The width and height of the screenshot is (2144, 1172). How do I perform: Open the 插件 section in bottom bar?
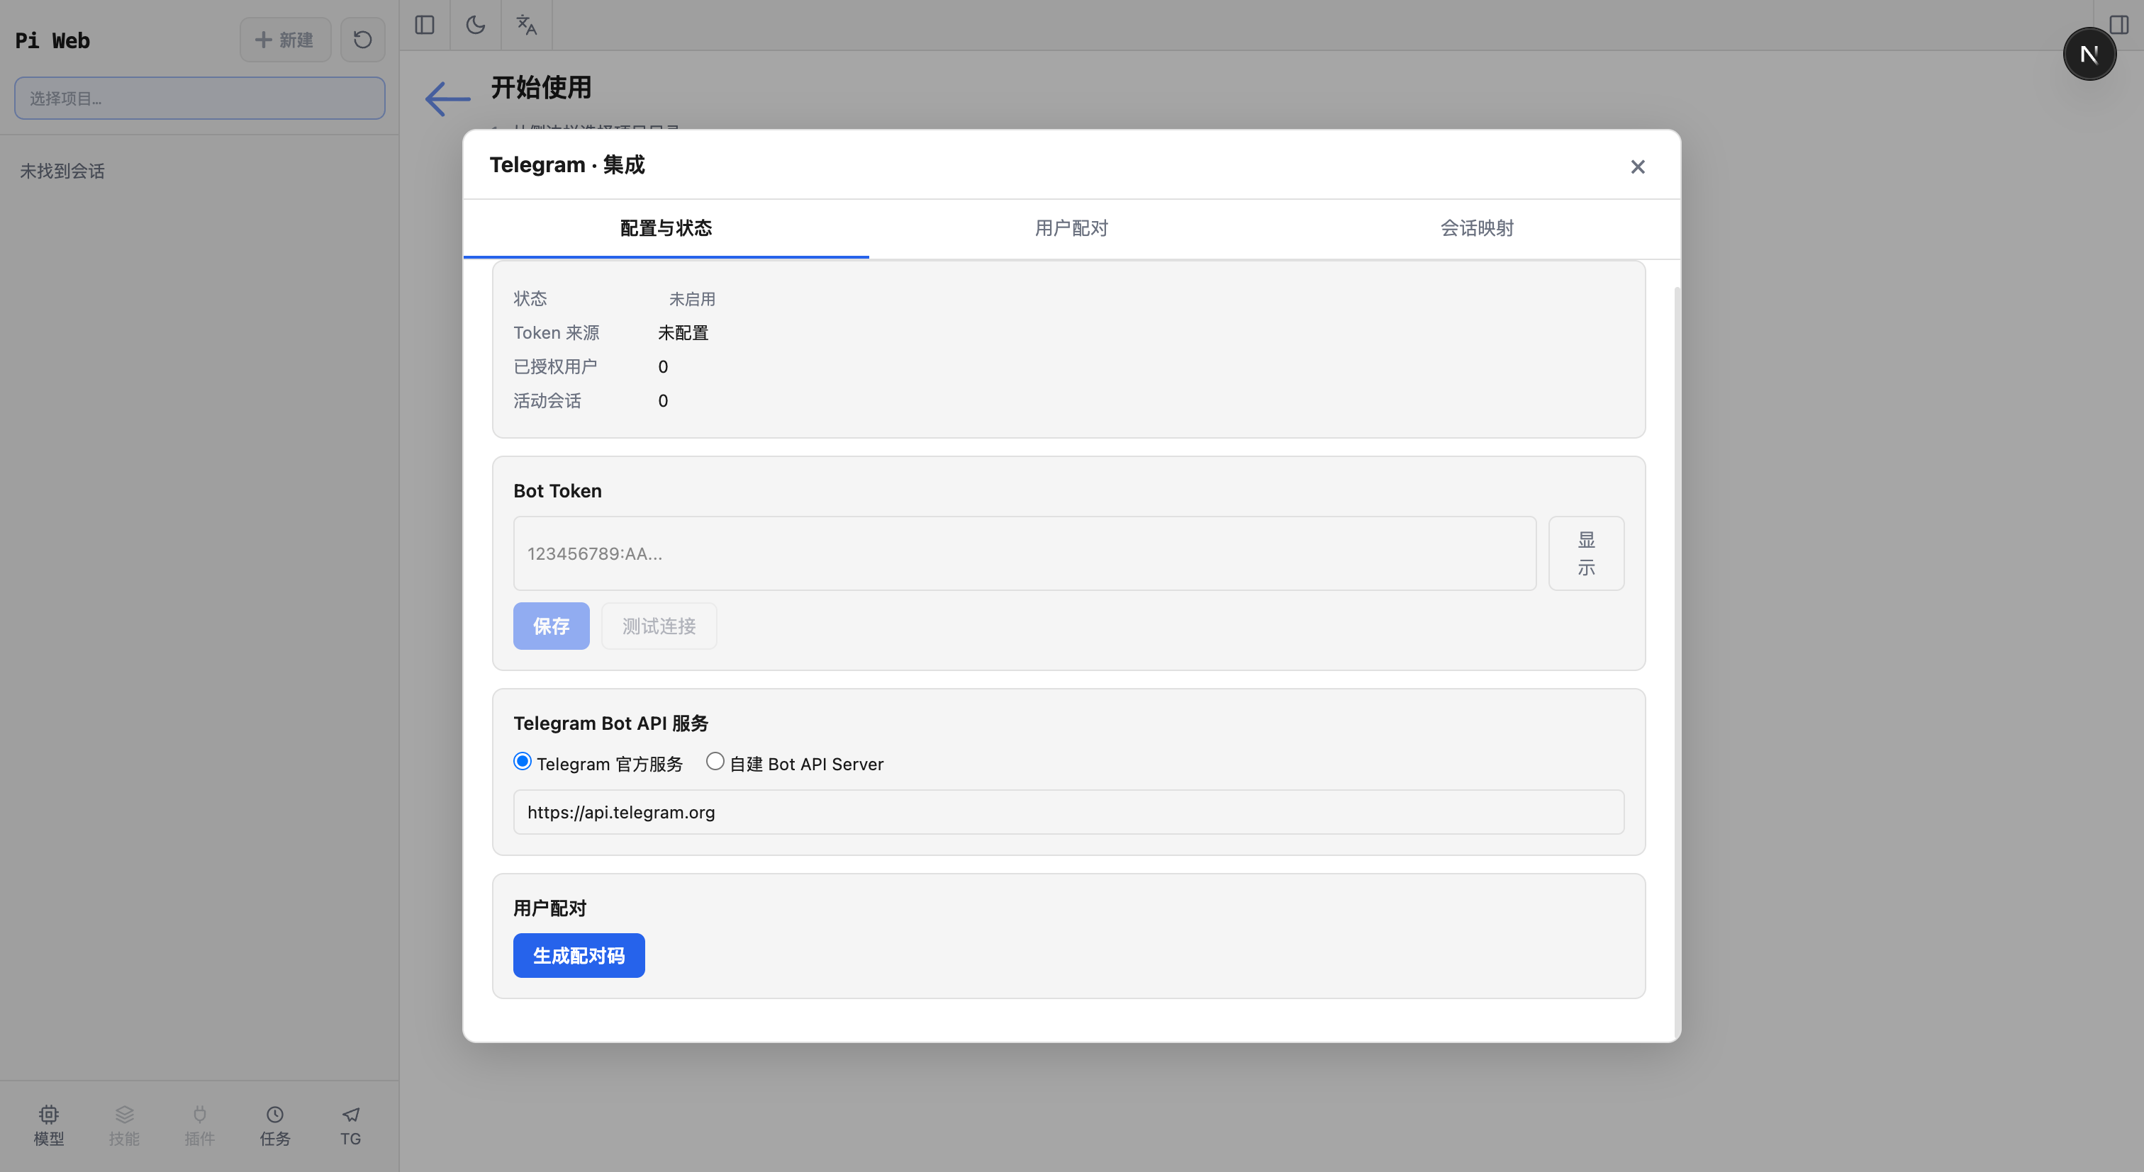point(200,1126)
